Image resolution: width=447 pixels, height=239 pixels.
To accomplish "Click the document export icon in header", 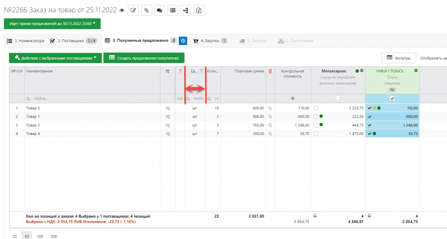I will pyautogui.click(x=198, y=10).
